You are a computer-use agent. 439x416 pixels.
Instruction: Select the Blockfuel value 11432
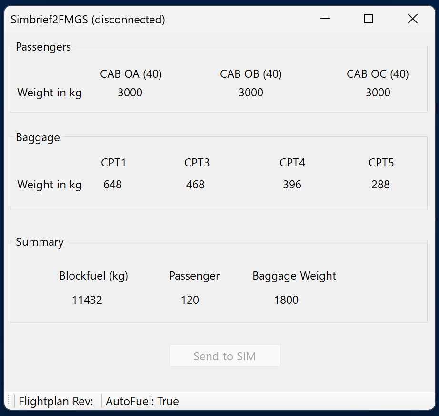(x=87, y=300)
